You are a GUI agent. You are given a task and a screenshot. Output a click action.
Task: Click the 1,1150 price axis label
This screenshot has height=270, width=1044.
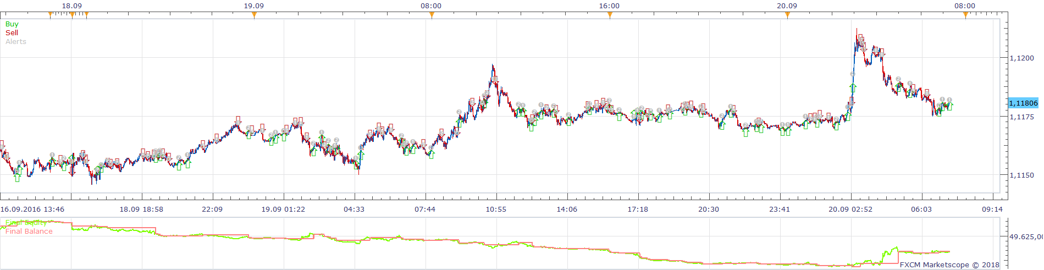click(1022, 175)
